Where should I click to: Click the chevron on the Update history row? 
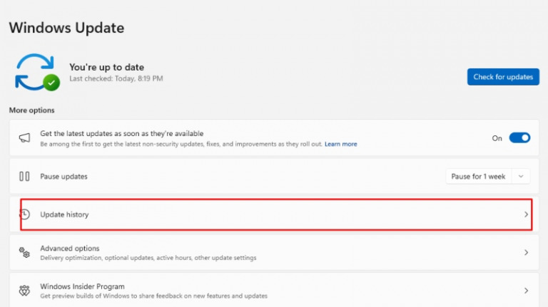click(x=526, y=214)
